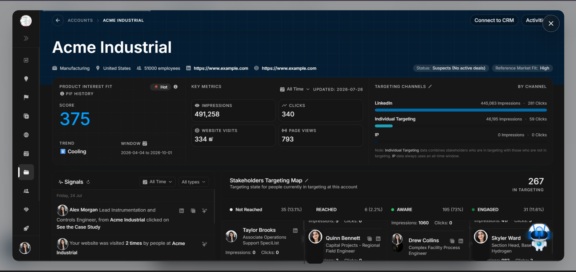The width and height of the screenshot is (576, 272).
Task: Open the AI sidebar icon
Action: [x=26, y=60]
